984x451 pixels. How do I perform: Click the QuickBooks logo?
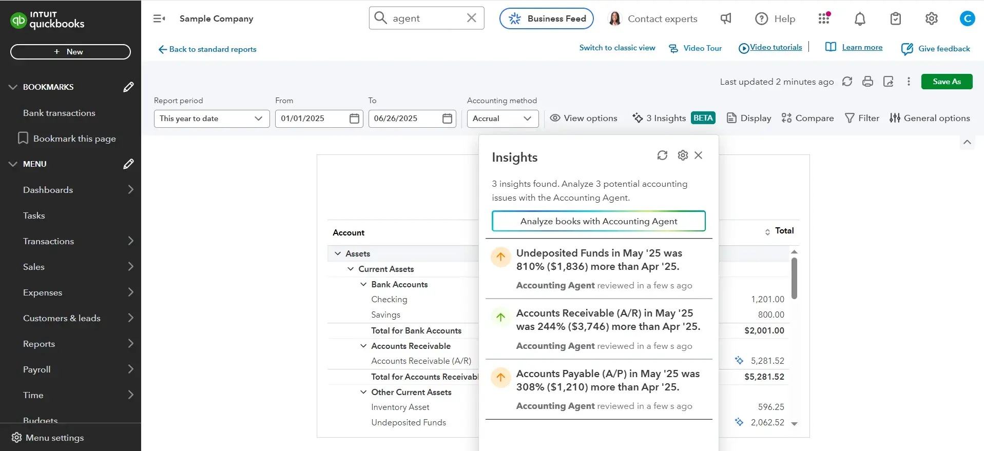tap(47, 20)
